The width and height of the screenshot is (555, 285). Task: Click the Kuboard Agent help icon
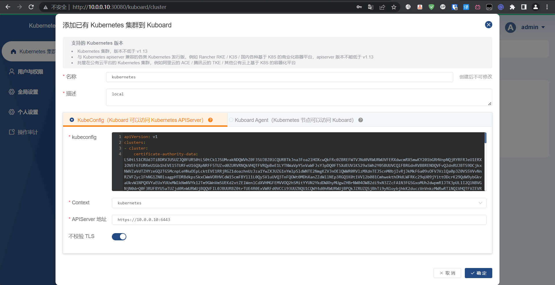pyautogui.click(x=360, y=120)
